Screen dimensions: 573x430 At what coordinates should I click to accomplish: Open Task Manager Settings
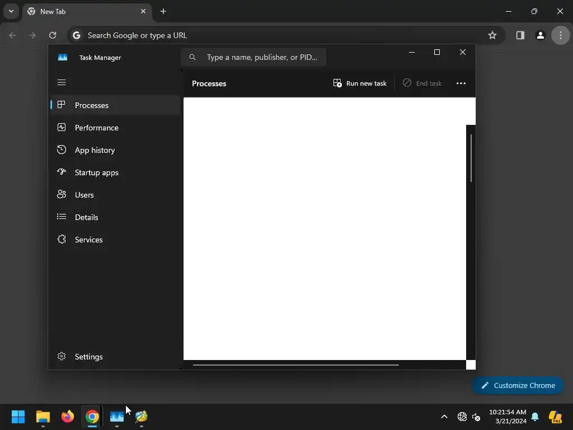[x=115, y=357]
